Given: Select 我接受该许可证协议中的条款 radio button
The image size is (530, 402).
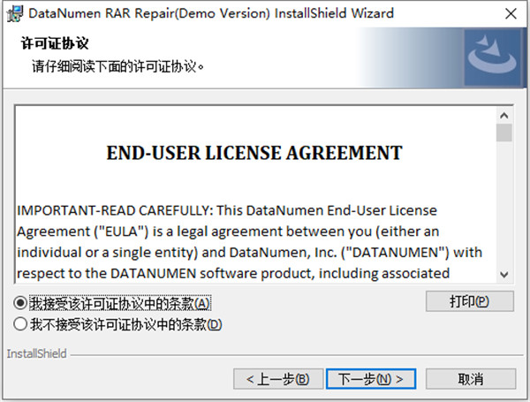Looking at the screenshot, I should [21, 303].
